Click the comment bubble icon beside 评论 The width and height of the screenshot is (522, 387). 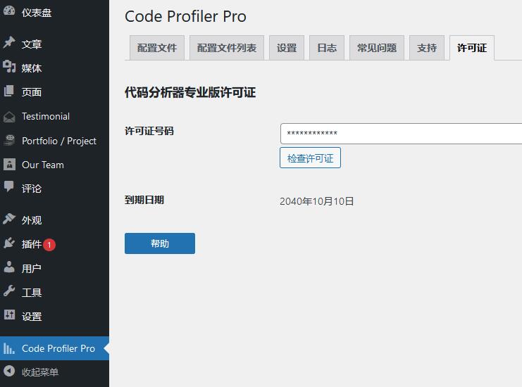click(9, 186)
